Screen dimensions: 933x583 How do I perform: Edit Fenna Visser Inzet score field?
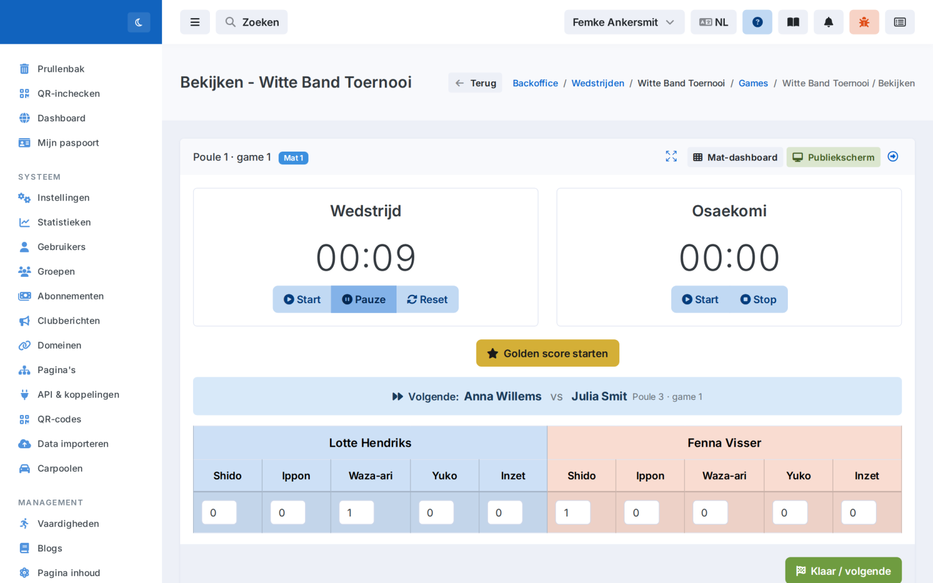[x=858, y=512]
